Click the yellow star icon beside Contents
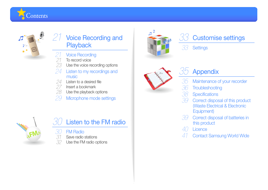This screenshot has width=268, height=190. pyautogui.click(x=22, y=14)
